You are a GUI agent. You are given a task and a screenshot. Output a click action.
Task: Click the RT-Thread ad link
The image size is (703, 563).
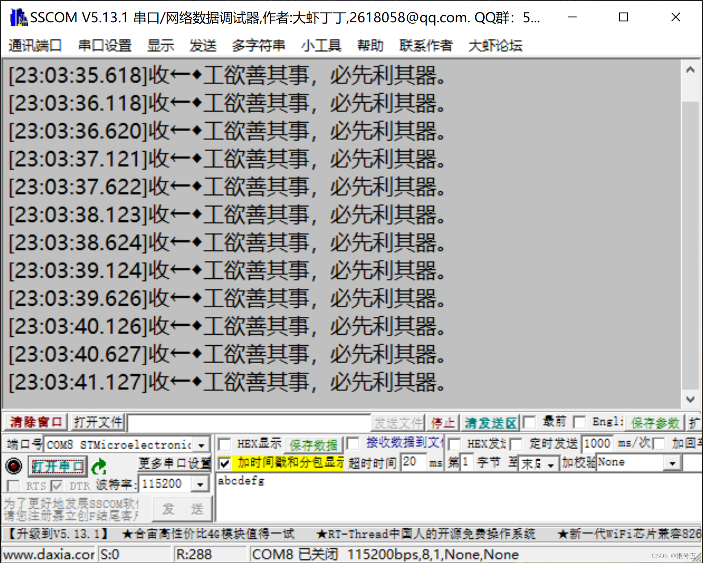426,534
